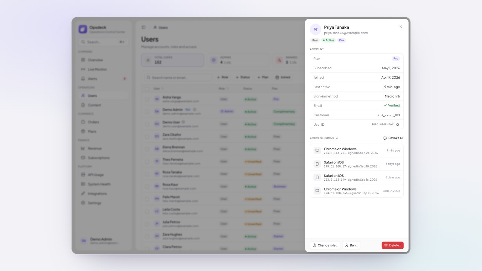Image resolution: width=482 pixels, height=271 pixels.
Task: Click the Search name or email field
Action: pyautogui.click(x=178, y=77)
